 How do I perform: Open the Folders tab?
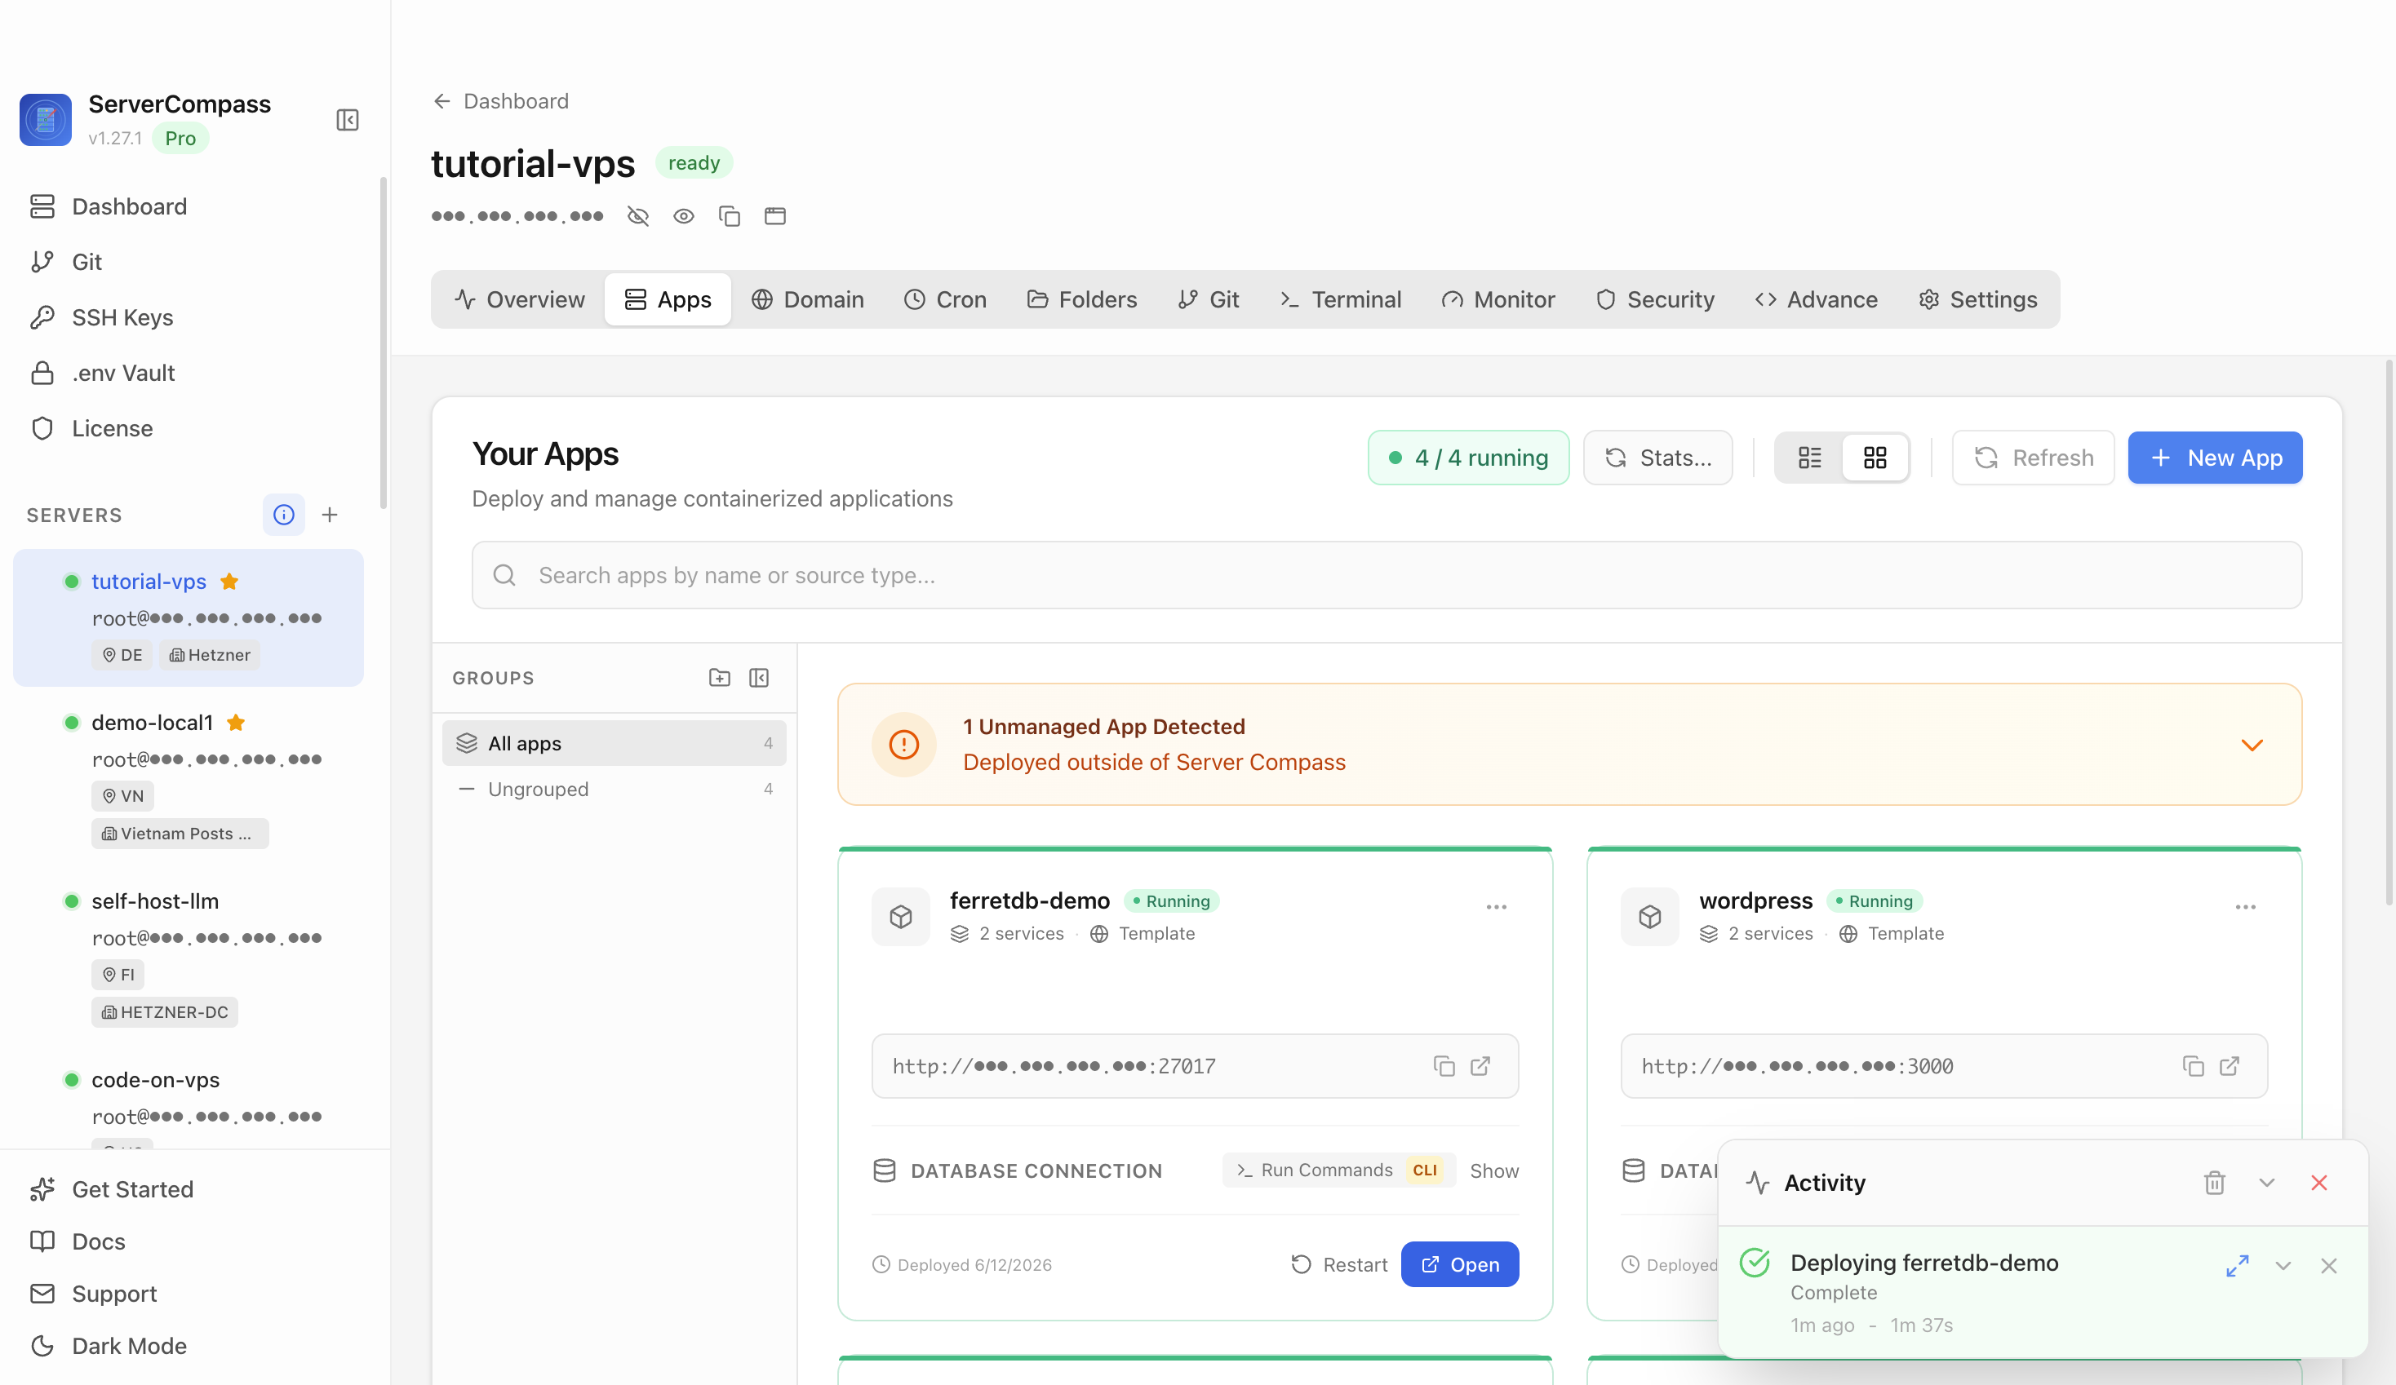point(1082,299)
